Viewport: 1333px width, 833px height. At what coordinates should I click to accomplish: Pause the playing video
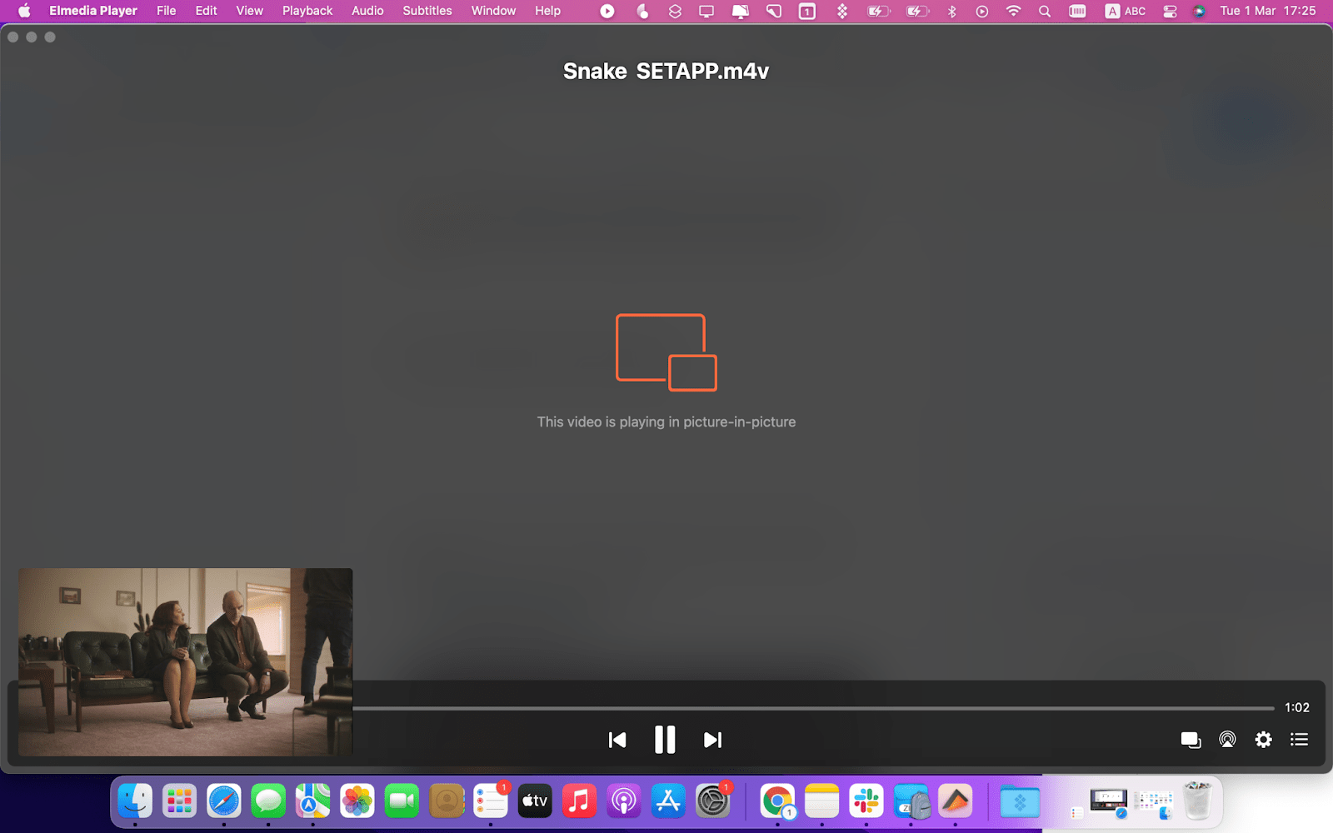click(x=665, y=739)
